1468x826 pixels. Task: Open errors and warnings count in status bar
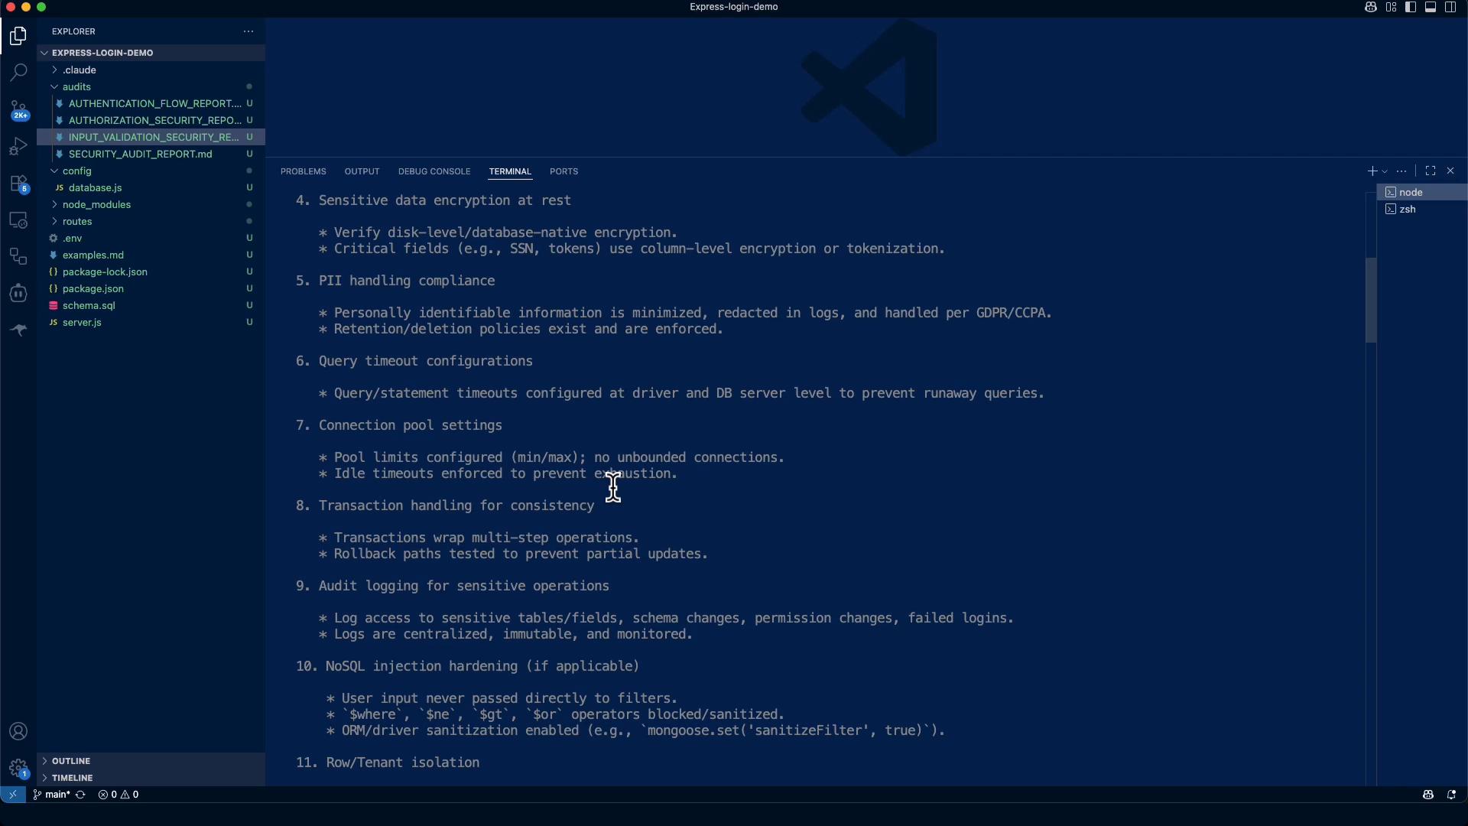[119, 795]
